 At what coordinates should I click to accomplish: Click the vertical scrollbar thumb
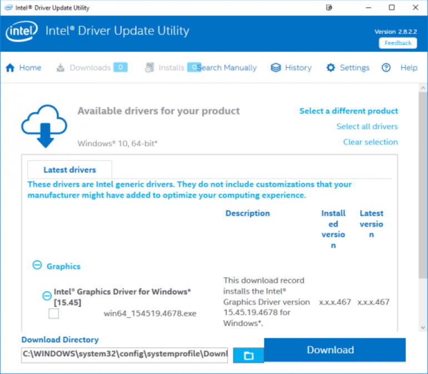423,186
